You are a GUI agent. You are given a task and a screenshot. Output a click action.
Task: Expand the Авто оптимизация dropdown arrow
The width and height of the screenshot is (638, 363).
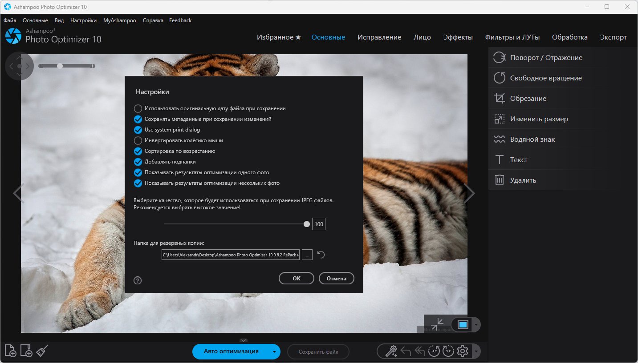(x=274, y=352)
